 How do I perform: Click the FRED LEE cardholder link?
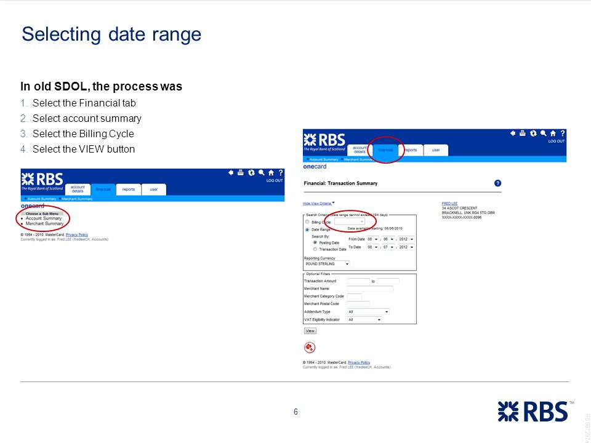click(x=449, y=204)
